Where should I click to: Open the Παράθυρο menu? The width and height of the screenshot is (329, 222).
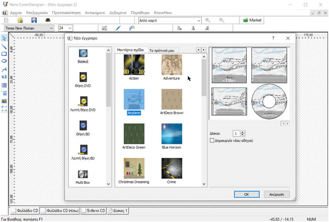140,13
